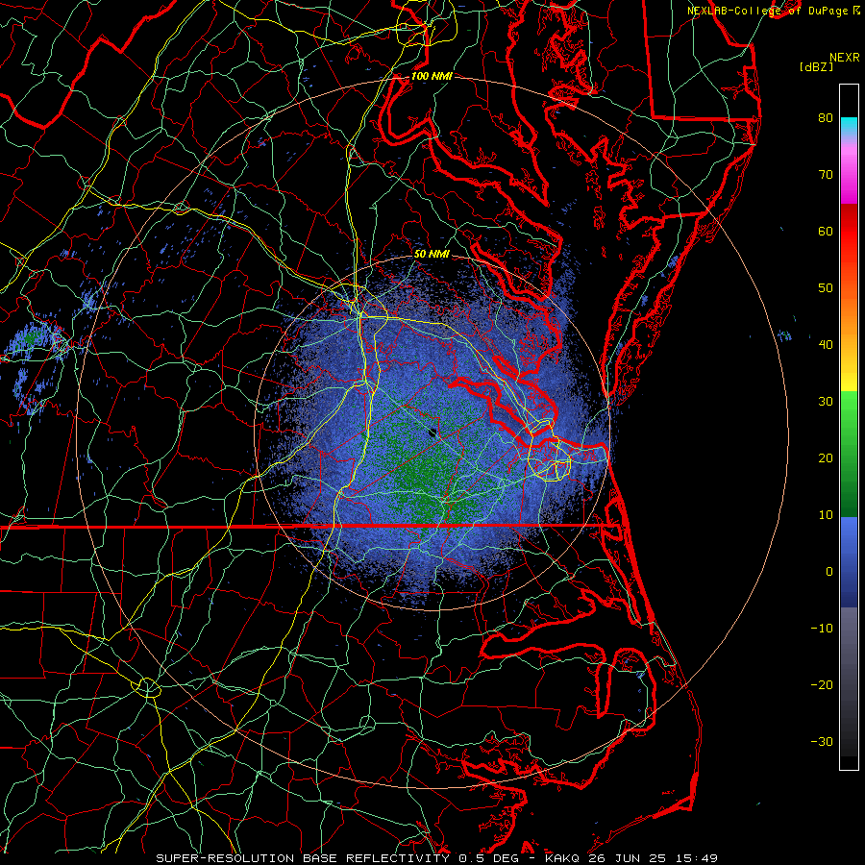This screenshot has height=865, width=865.
Task: Click the 20 value on the dBZ scale
Action: (x=826, y=457)
